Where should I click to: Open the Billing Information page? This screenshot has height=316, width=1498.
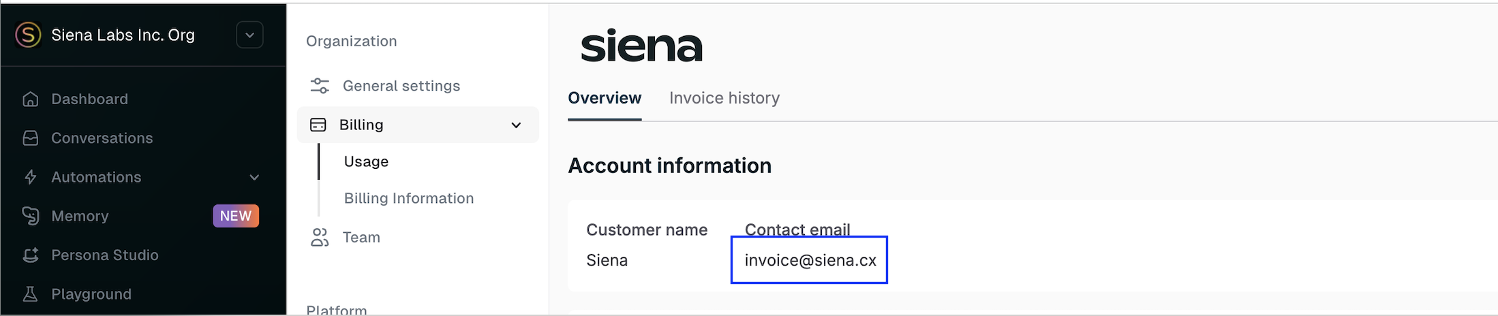(x=409, y=198)
